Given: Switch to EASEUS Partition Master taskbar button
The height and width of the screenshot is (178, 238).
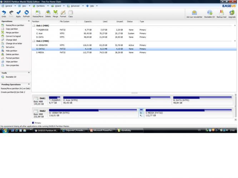Looking at the screenshot, I should pos(46,130).
